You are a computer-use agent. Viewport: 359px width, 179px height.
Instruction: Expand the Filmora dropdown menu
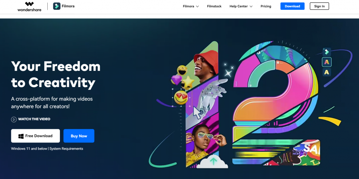[191, 6]
